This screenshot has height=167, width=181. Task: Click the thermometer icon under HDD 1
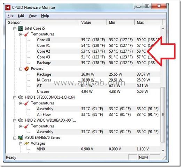tap(26, 103)
